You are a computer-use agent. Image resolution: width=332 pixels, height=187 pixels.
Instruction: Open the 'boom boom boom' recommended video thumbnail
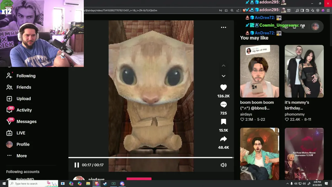(260, 71)
